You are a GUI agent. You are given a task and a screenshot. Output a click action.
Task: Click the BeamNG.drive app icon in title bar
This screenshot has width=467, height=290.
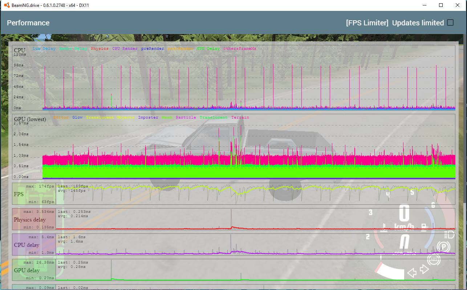pyautogui.click(x=7, y=5)
